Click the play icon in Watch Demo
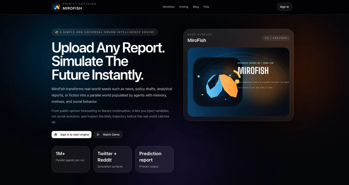 (x=98, y=135)
